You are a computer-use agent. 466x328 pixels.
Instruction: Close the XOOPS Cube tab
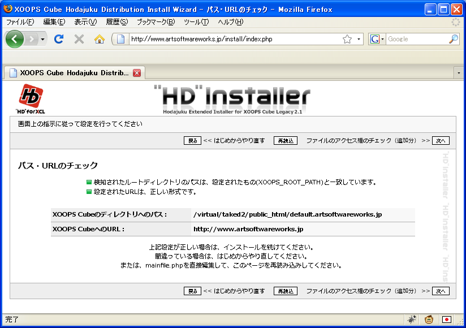point(137,73)
